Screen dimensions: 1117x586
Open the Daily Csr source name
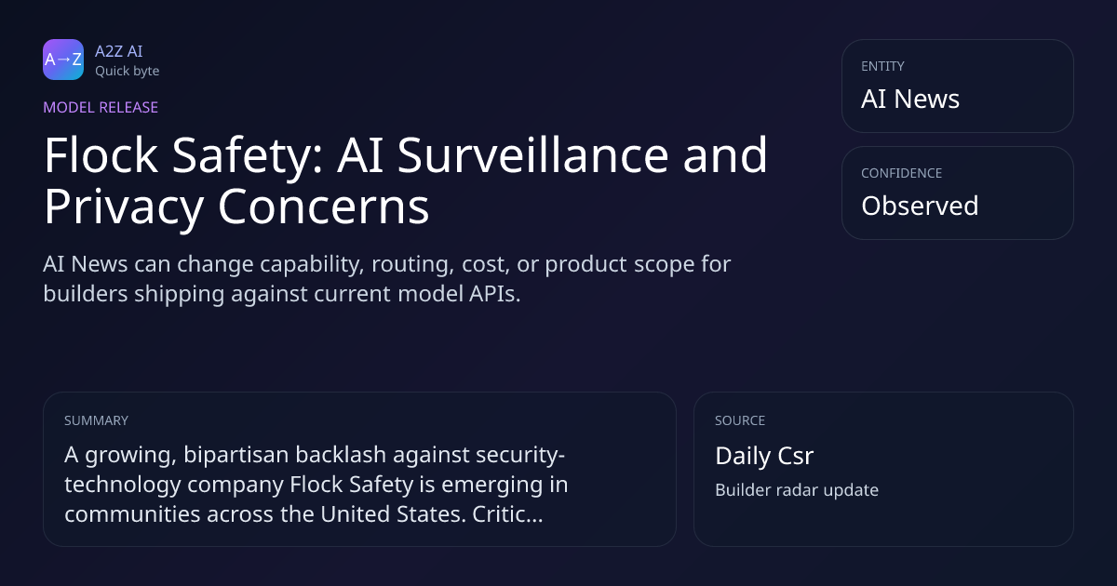point(764,456)
